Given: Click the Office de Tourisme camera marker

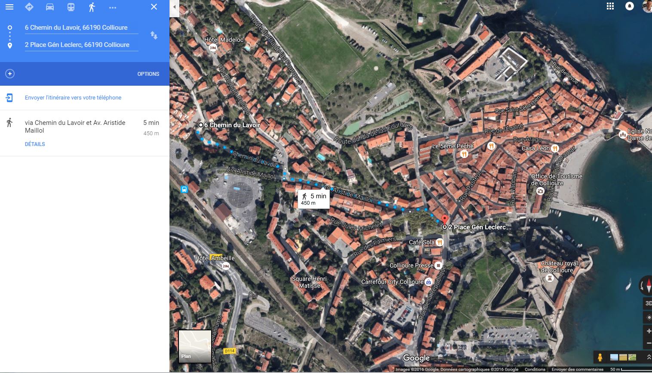Looking at the screenshot, I should pos(540,191).
